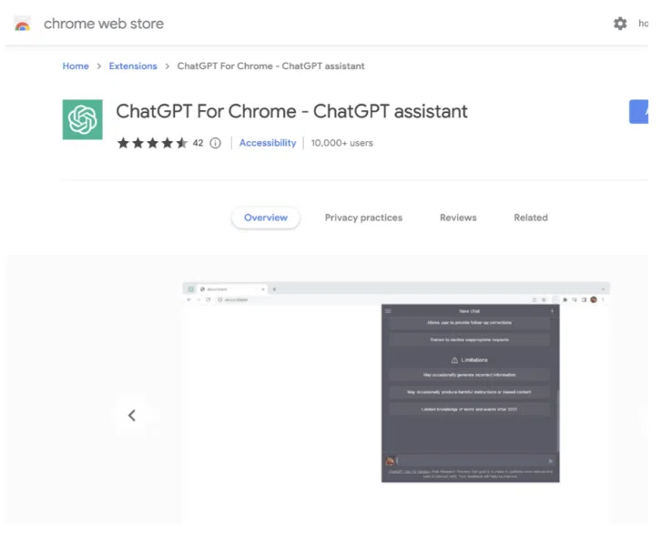The width and height of the screenshot is (672, 537).
Task: Select the Overview tab
Action: click(266, 218)
